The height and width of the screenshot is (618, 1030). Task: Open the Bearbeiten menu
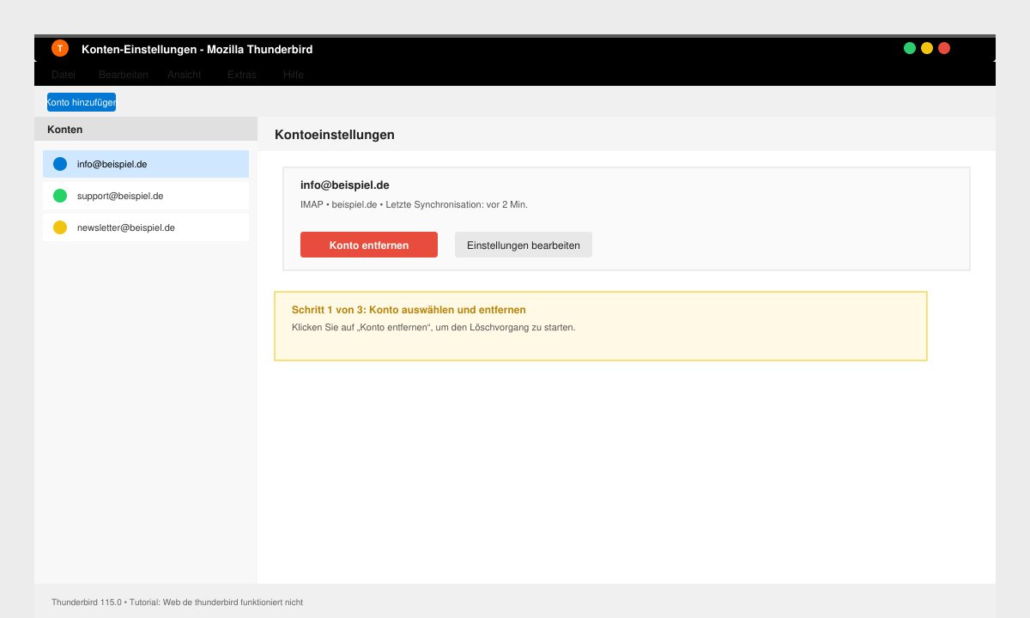124,75
